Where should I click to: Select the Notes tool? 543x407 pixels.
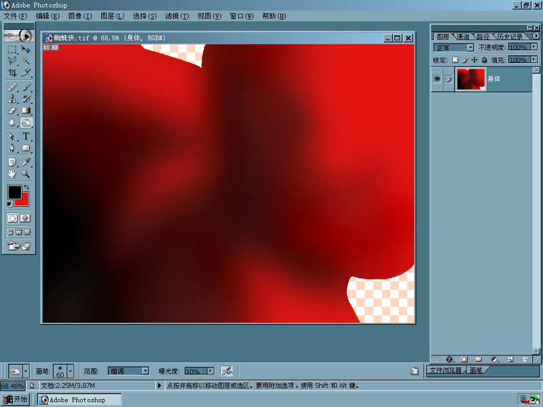tap(12, 162)
